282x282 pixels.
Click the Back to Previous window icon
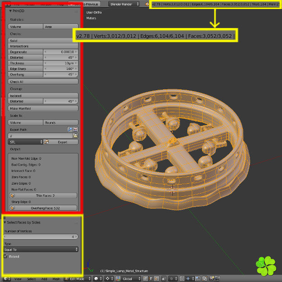[71, 4]
